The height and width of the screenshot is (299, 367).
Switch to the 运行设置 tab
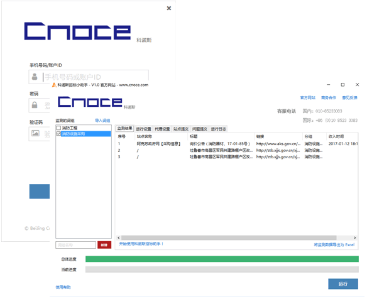143,129
